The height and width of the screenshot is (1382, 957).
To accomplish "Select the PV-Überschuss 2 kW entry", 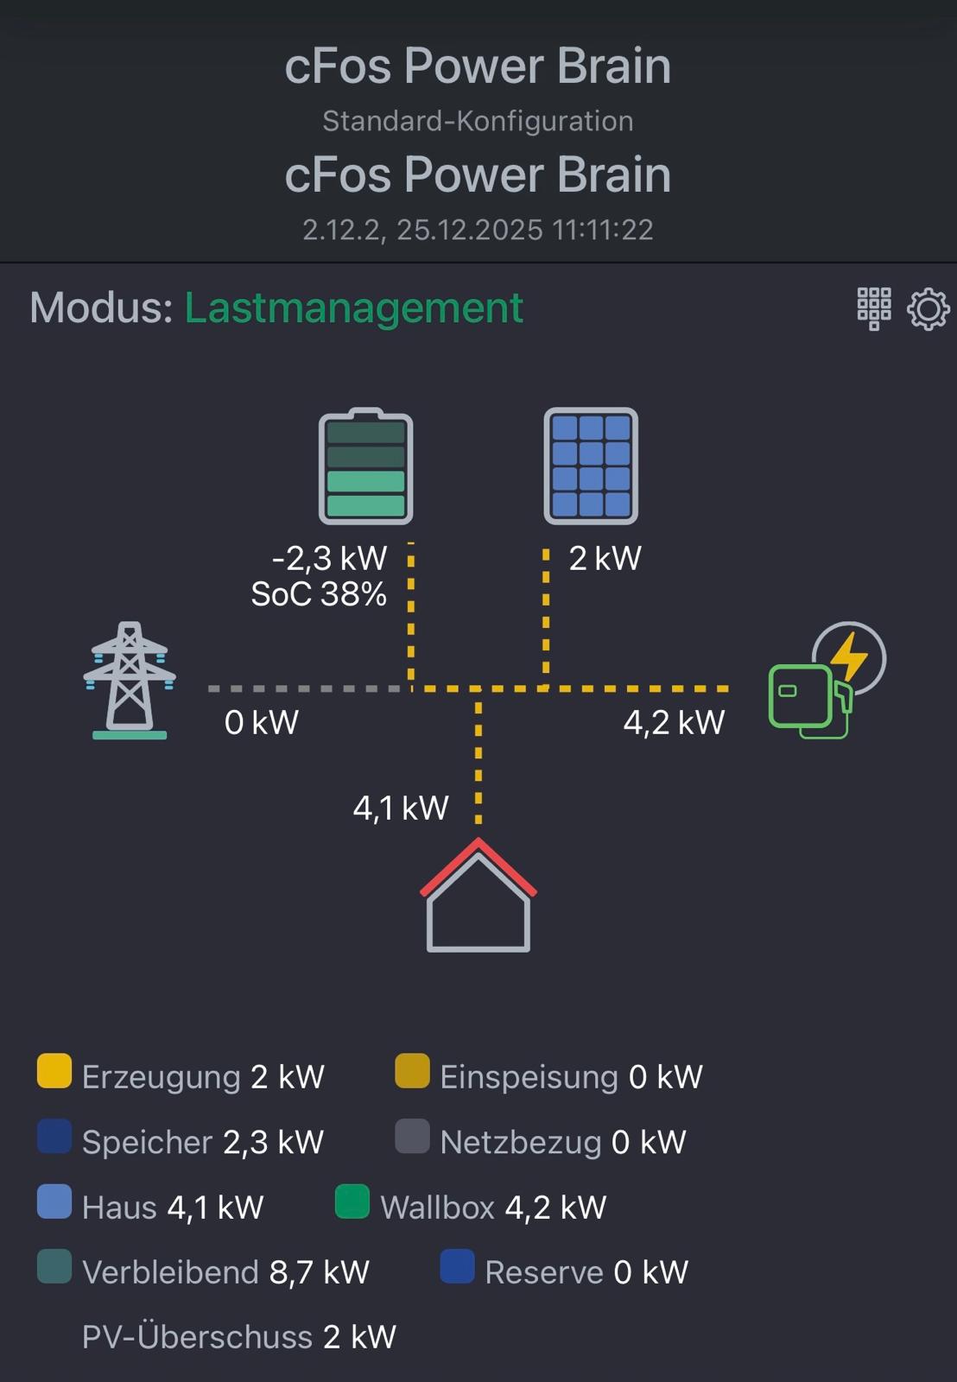I will tap(238, 1337).
